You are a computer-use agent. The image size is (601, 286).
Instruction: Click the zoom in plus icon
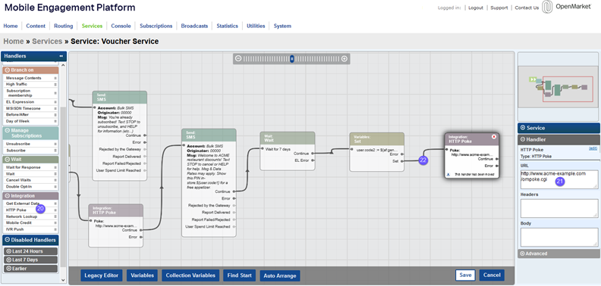click(x=345, y=58)
